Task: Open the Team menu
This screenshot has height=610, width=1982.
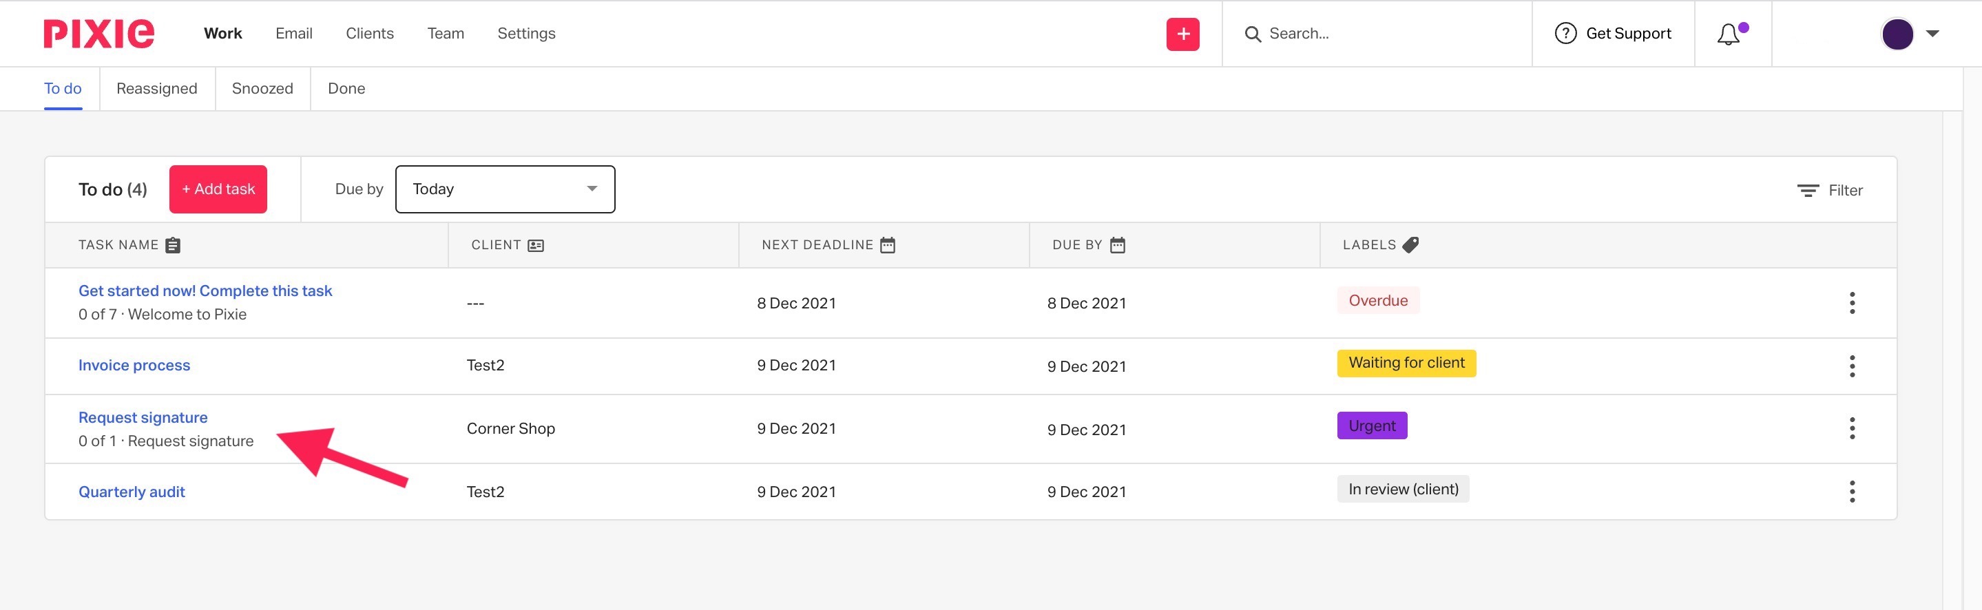Action: click(x=446, y=33)
